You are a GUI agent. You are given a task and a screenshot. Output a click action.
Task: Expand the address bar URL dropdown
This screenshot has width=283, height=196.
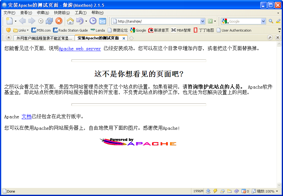202,21
